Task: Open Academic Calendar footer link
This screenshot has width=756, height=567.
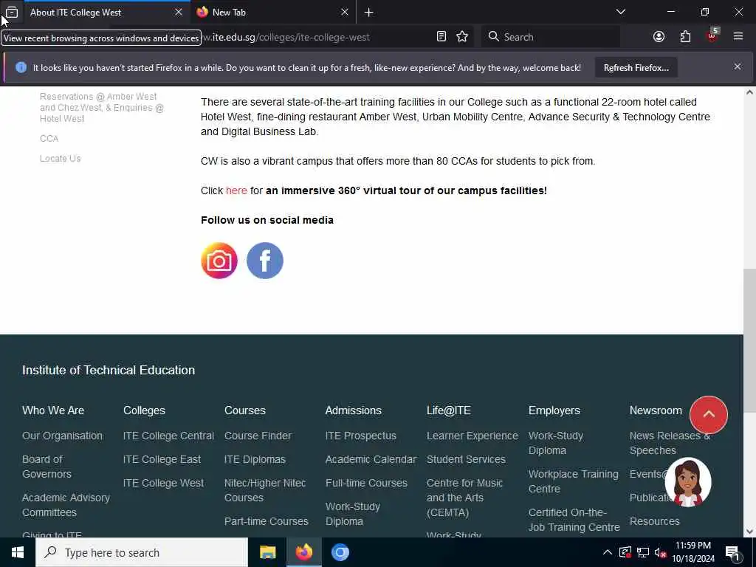Action: 371,459
